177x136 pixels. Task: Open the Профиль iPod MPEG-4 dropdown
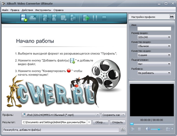pos(61,115)
